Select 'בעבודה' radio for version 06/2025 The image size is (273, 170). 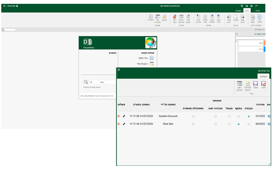click(249, 124)
